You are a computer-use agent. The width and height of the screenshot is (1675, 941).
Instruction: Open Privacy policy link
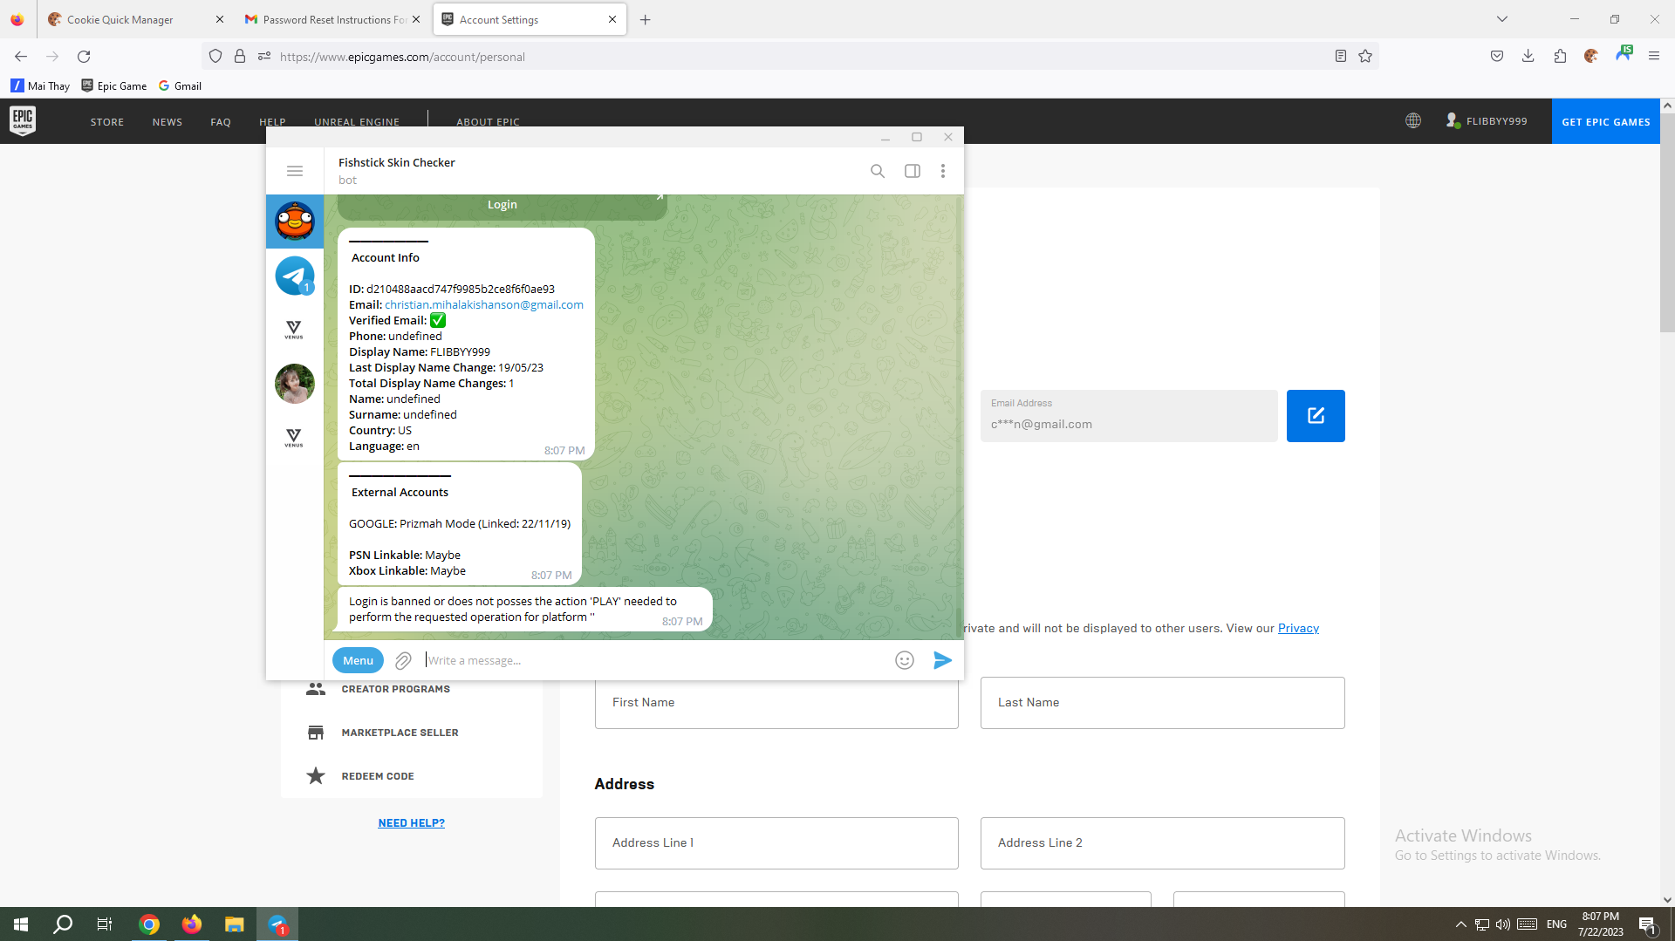(1298, 629)
